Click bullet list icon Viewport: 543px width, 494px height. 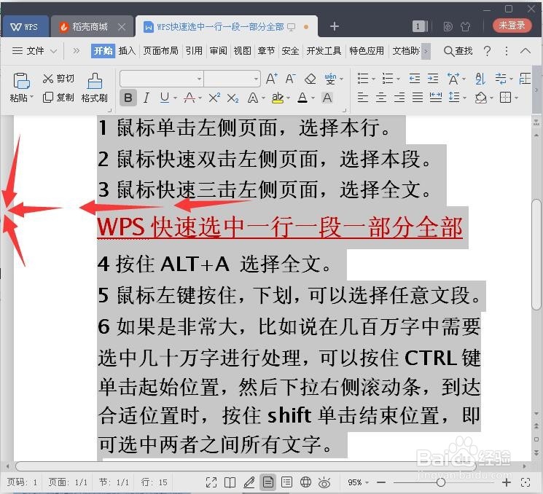[363, 79]
